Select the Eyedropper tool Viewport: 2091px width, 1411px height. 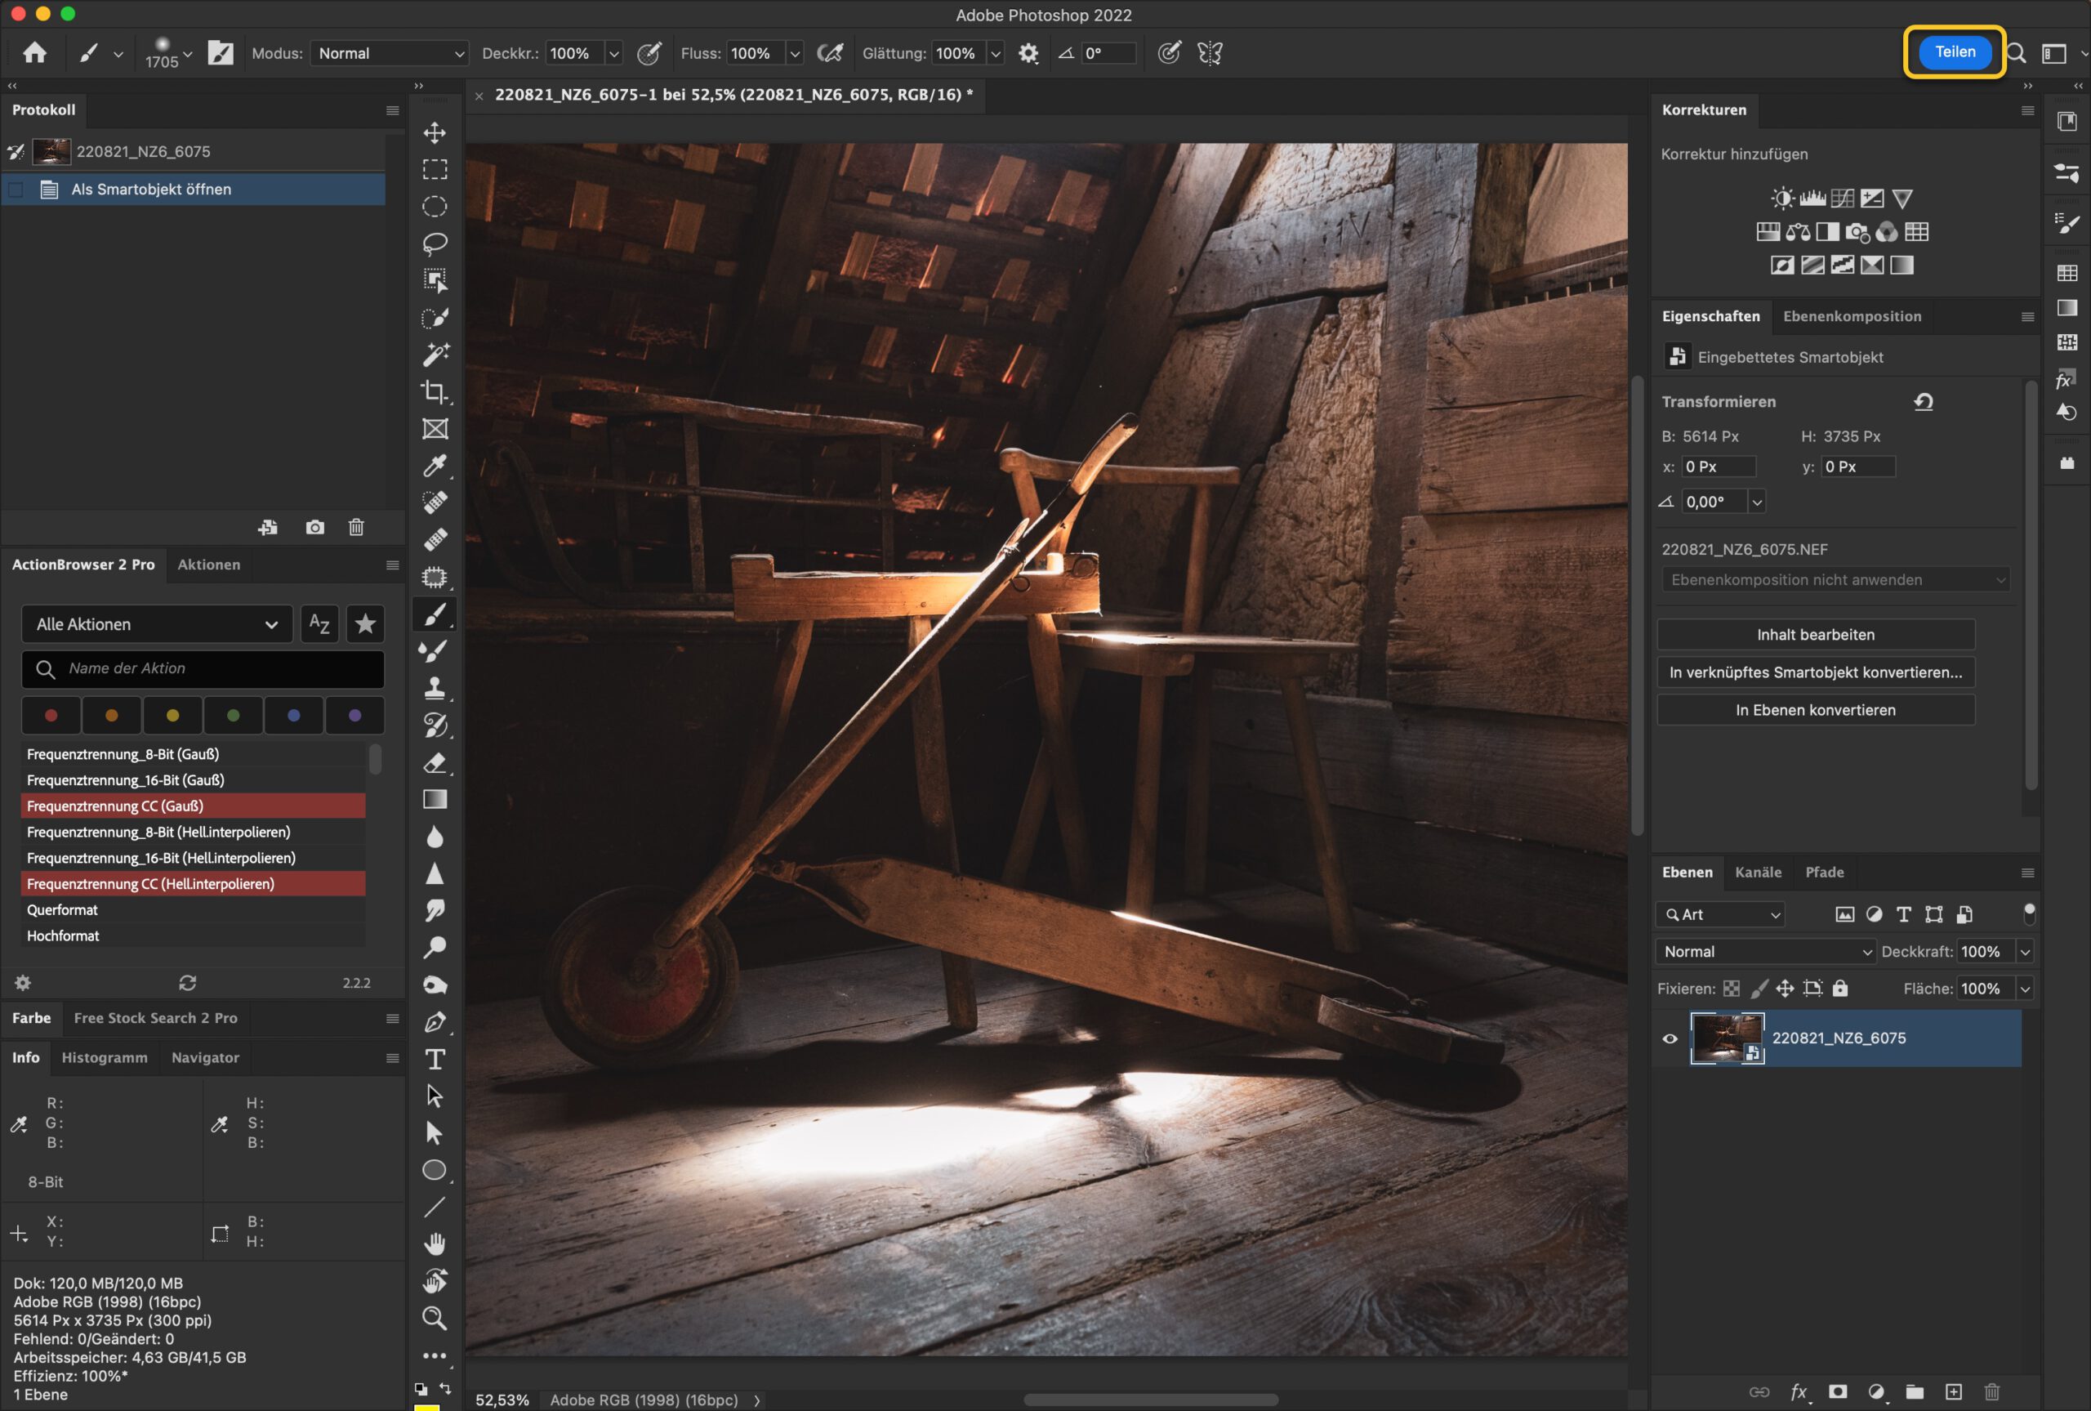[x=435, y=465]
